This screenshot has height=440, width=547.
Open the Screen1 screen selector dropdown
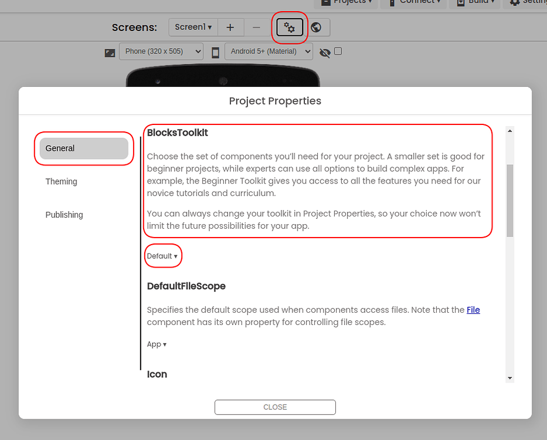193,27
